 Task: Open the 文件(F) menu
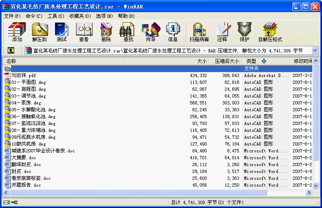[x=12, y=16]
